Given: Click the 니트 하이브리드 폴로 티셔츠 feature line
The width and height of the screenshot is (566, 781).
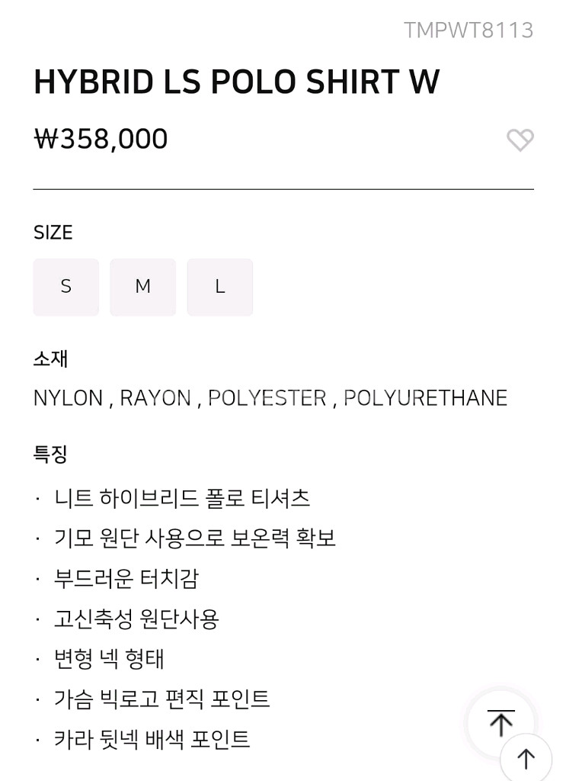Looking at the screenshot, I should 182,499.
